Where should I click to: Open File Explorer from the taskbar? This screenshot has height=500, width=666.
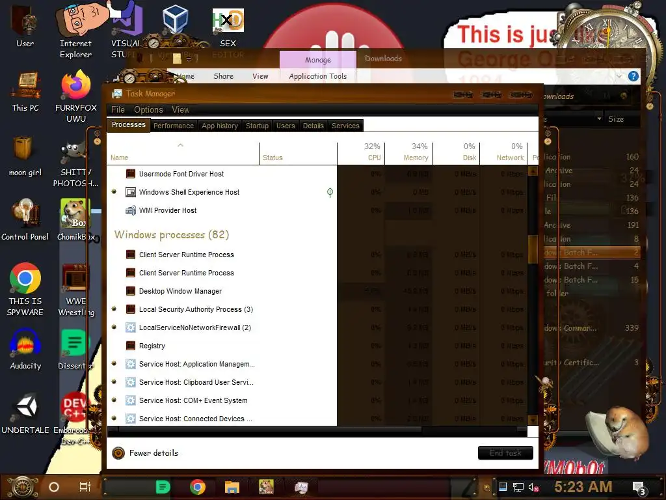pyautogui.click(x=232, y=487)
